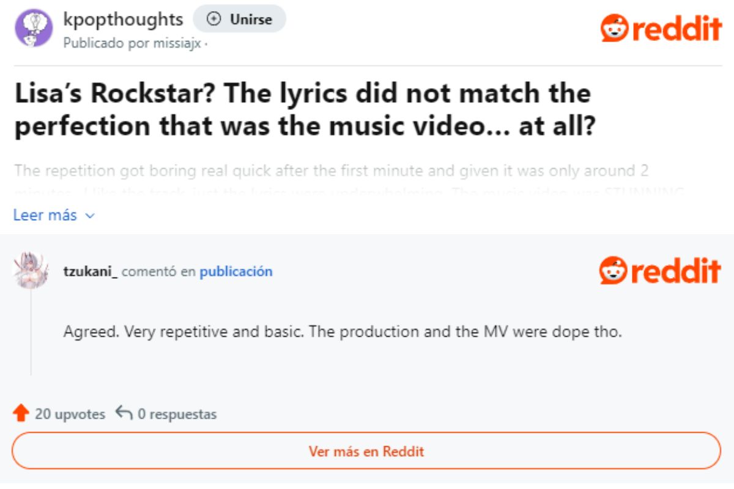
Task: Click the chevron next to Leer más
Action: pos(91,216)
